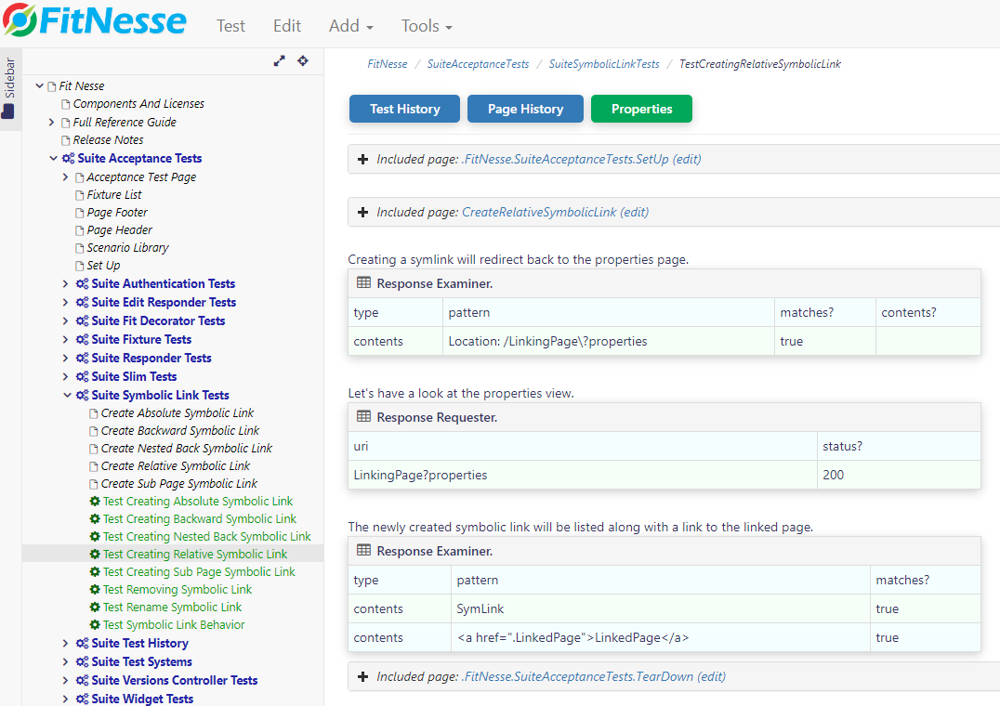Collapse the Suite Symbolic Link Tests node
Viewport: 1000px width, 706px height.
[68, 395]
